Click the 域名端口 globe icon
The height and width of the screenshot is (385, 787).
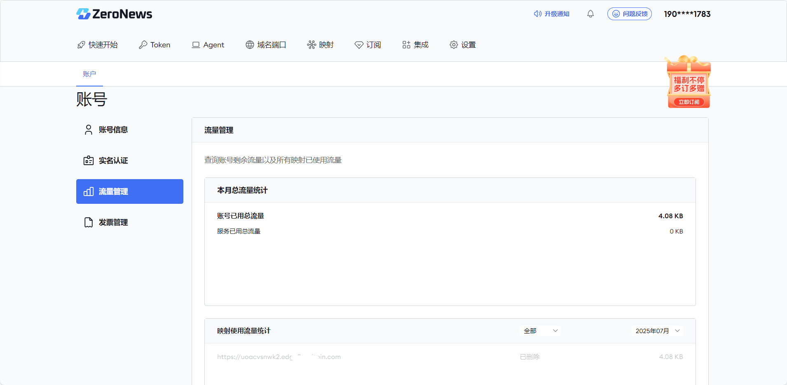(x=250, y=45)
